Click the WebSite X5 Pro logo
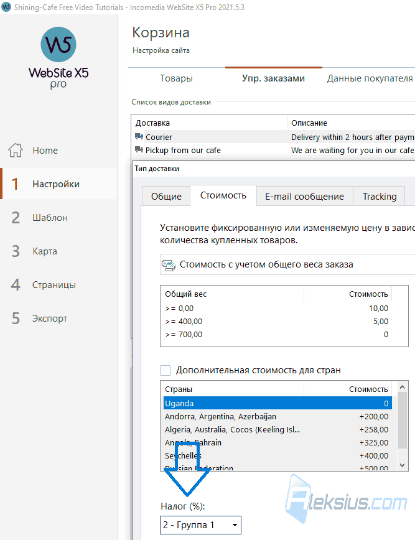Screen dimensions: 415x540 click(x=58, y=58)
